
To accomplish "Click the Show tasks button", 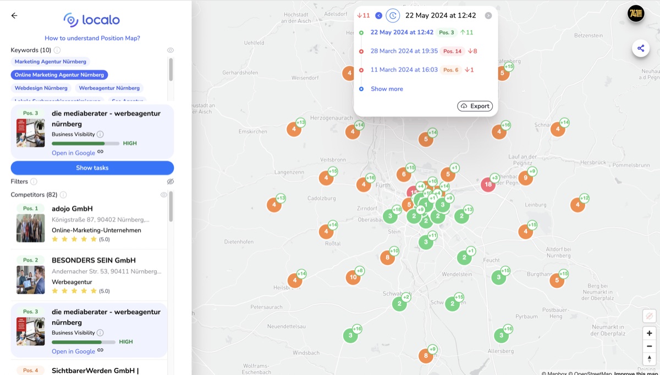I will click(92, 168).
